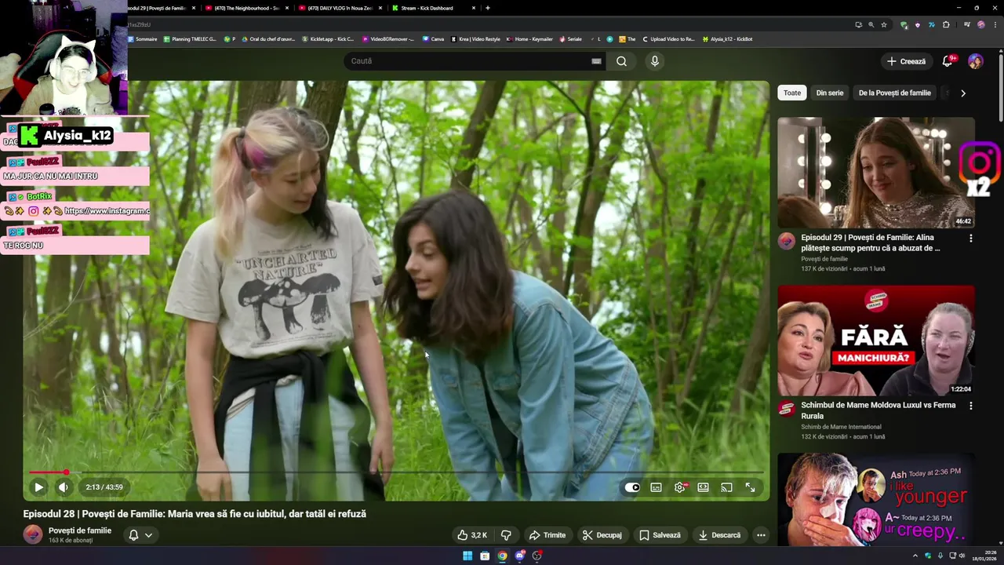
Task: Exit full screen using corner arrows
Action: coord(750,487)
